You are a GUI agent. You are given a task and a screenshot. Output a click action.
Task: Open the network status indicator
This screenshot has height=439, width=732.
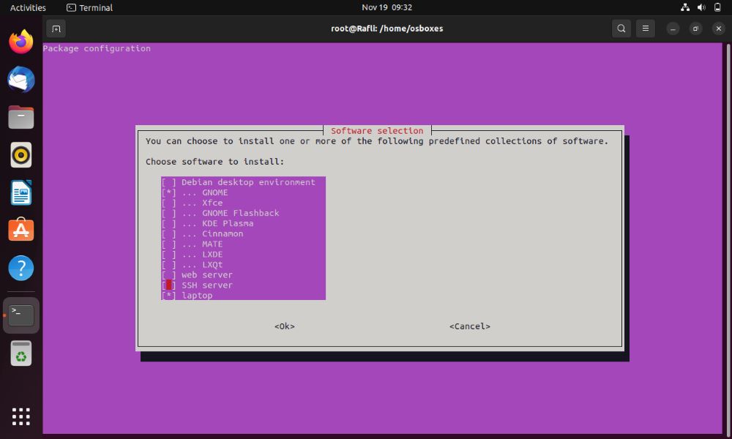point(685,7)
